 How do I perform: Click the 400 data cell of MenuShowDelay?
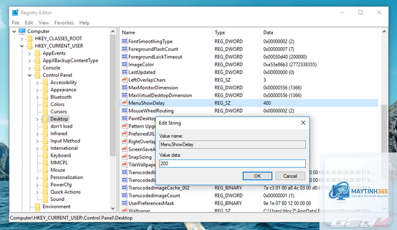267,103
